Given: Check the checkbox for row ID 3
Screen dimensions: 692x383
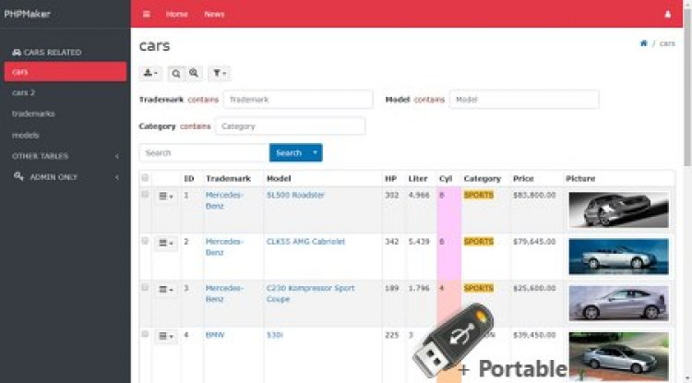Looking at the screenshot, I should [145, 287].
